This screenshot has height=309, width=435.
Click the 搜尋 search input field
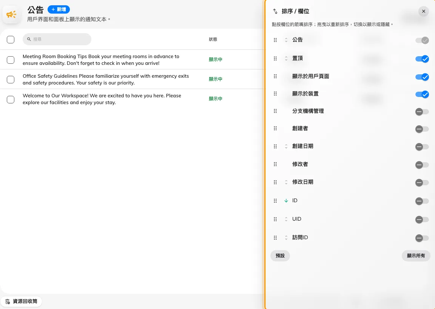[57, 39]
